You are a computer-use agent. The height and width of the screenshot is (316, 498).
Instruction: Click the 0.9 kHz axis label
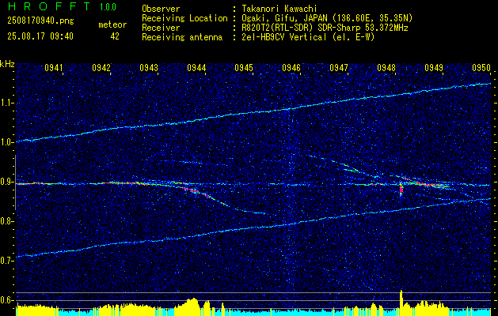pos(7,182)
